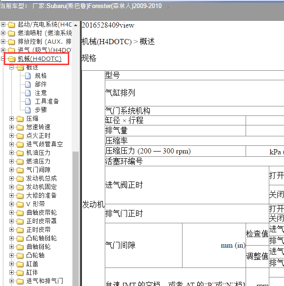
Task: Click the 部件 document icon
Action: (28, 85)
